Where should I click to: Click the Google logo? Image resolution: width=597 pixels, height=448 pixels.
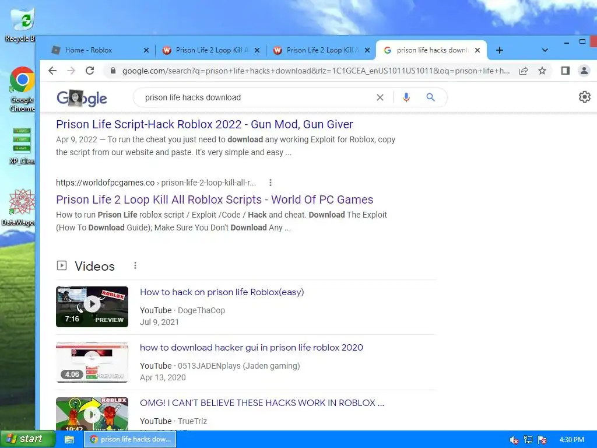click(82, 98)
